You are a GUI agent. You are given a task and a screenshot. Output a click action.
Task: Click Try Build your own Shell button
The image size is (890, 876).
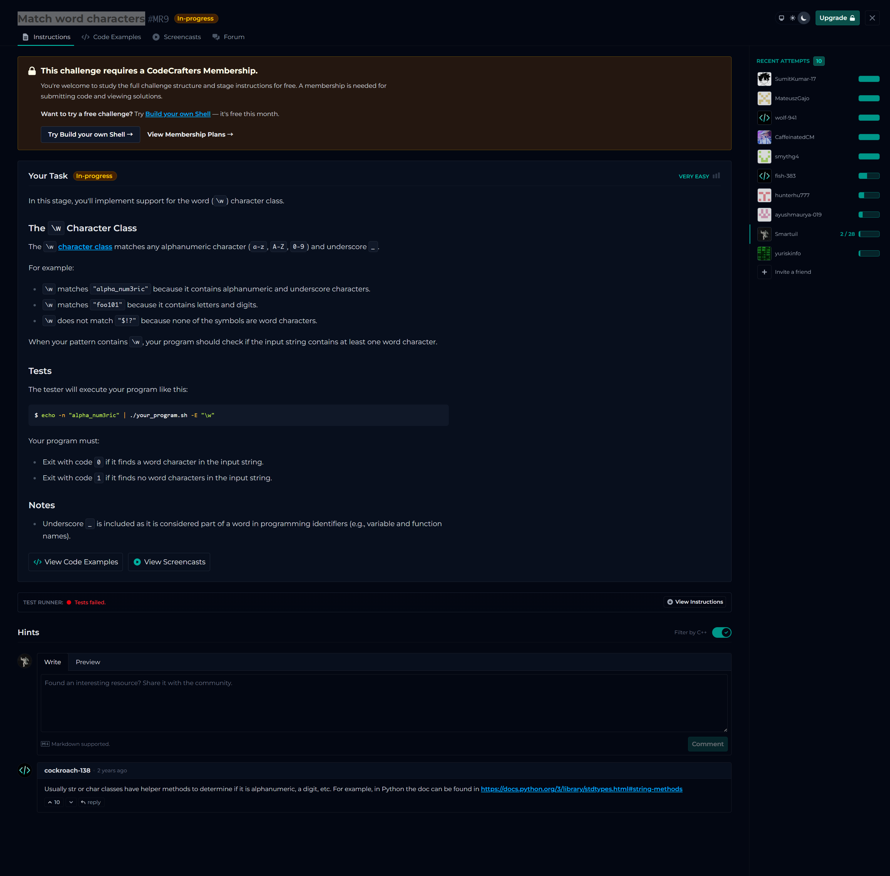tap(90, 134)
